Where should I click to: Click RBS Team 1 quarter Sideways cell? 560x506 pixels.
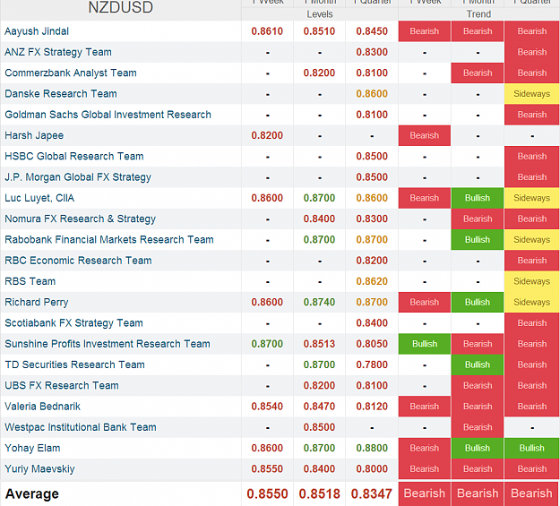point(532,281)
